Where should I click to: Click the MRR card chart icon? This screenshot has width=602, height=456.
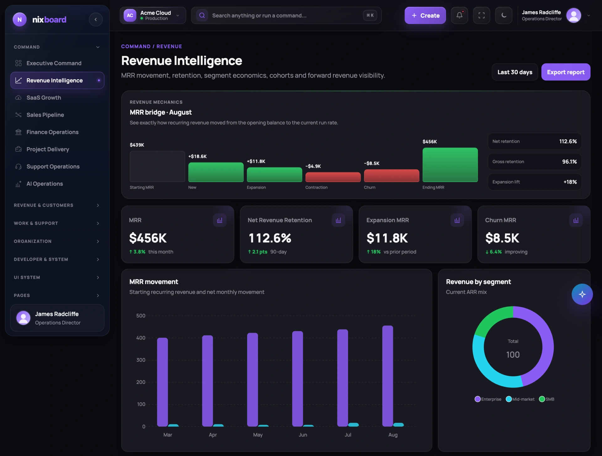click(219, 220)
